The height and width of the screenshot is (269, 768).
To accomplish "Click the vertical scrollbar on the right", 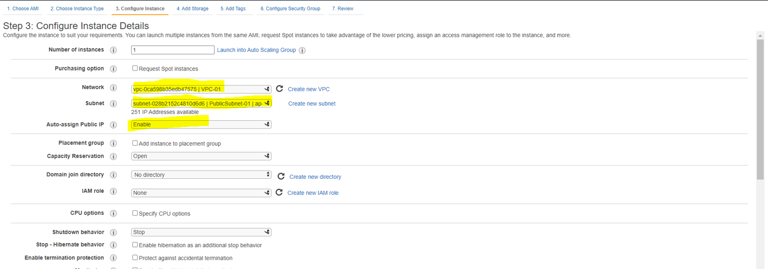I will (760, 109).
